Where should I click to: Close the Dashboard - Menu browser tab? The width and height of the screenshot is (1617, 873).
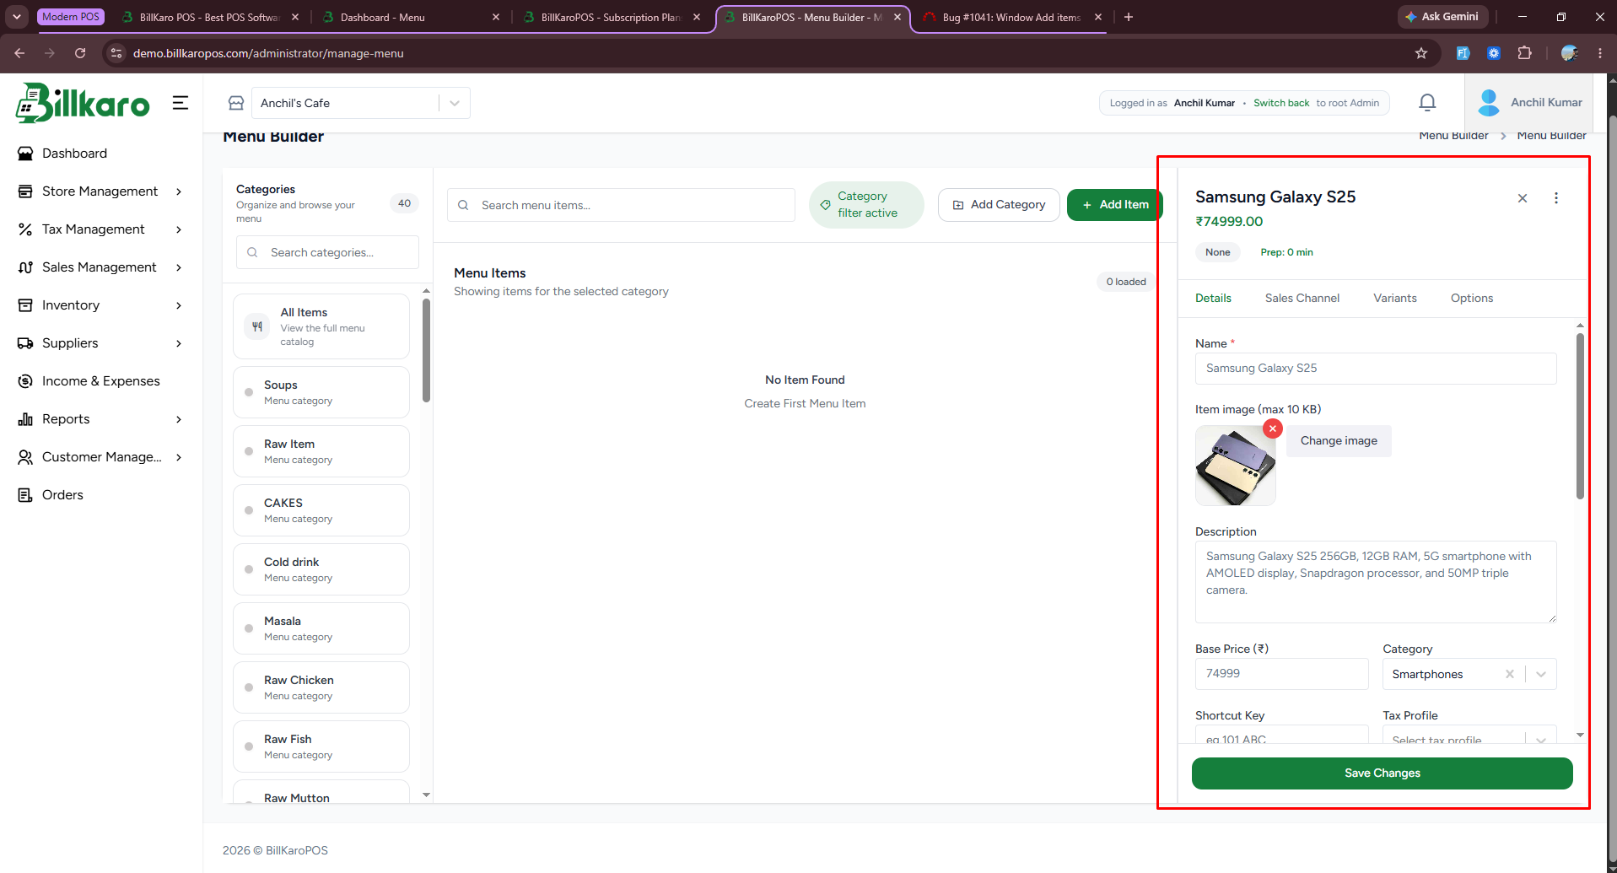(x=496, y=17)
